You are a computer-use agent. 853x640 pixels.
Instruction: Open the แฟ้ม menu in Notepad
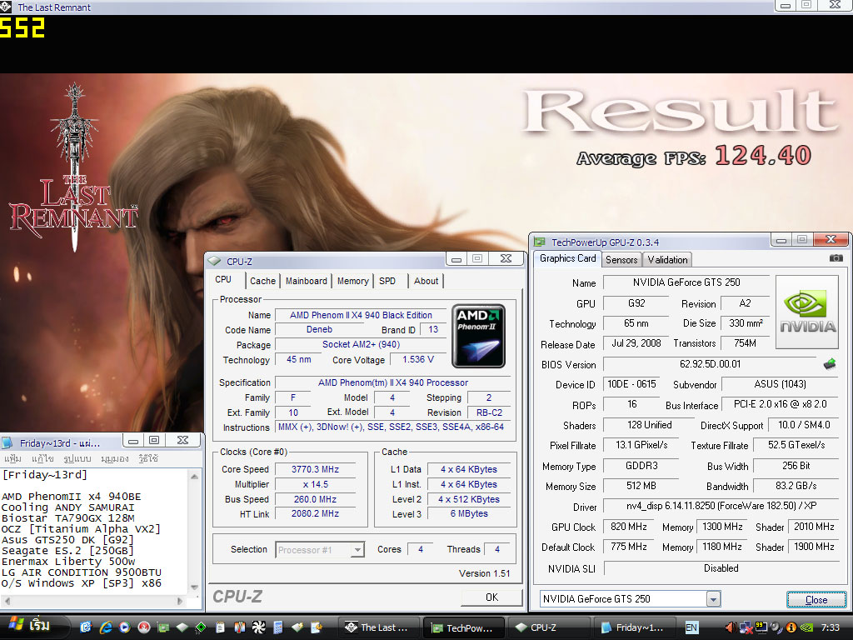click(x=12, y=459)
